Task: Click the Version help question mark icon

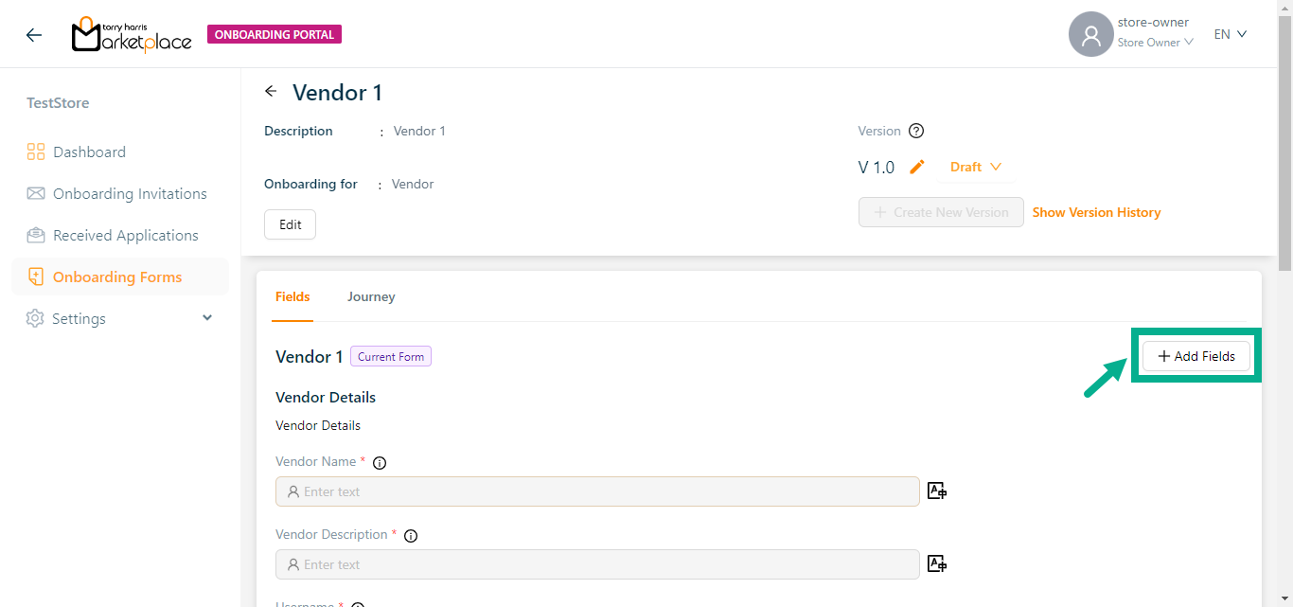Action: tap(915, 132)
